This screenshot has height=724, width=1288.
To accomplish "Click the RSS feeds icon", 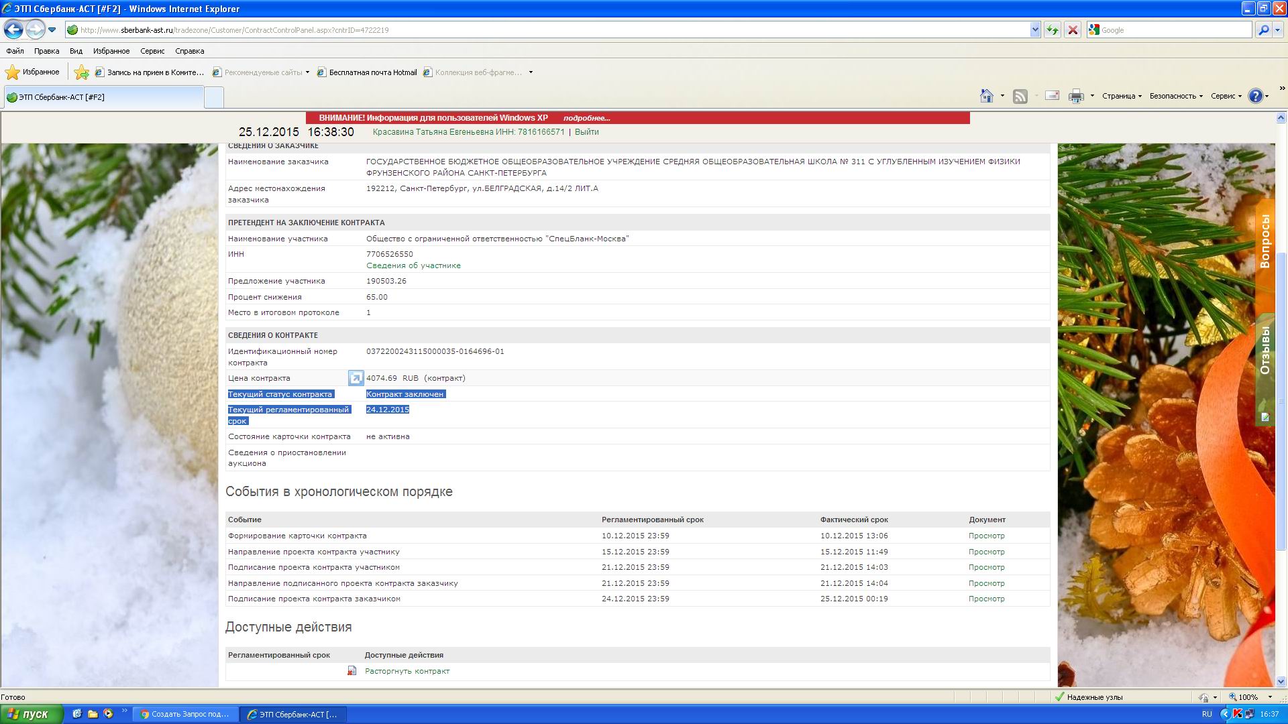I will 1020,96.
